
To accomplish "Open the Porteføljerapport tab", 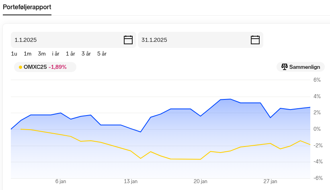I will pyautogui.click(x=27, y=7).
